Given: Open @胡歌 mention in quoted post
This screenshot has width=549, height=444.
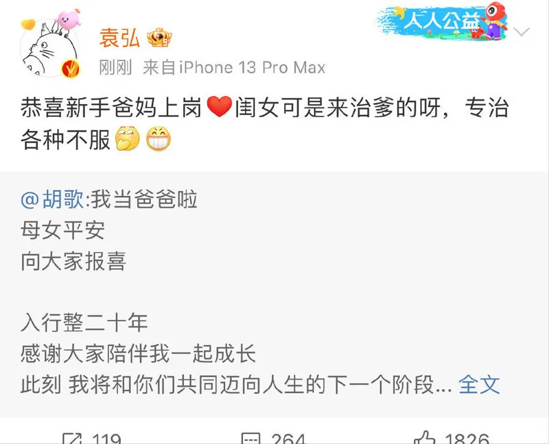Looking at the screenshot, I should click(52, 199).
